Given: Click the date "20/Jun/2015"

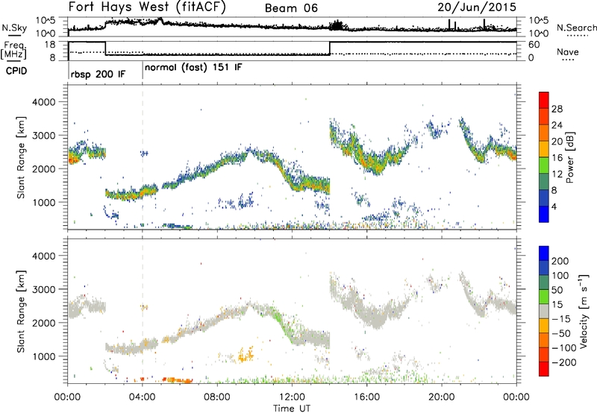Looking at the screenshot, I should tap(477, 7).
